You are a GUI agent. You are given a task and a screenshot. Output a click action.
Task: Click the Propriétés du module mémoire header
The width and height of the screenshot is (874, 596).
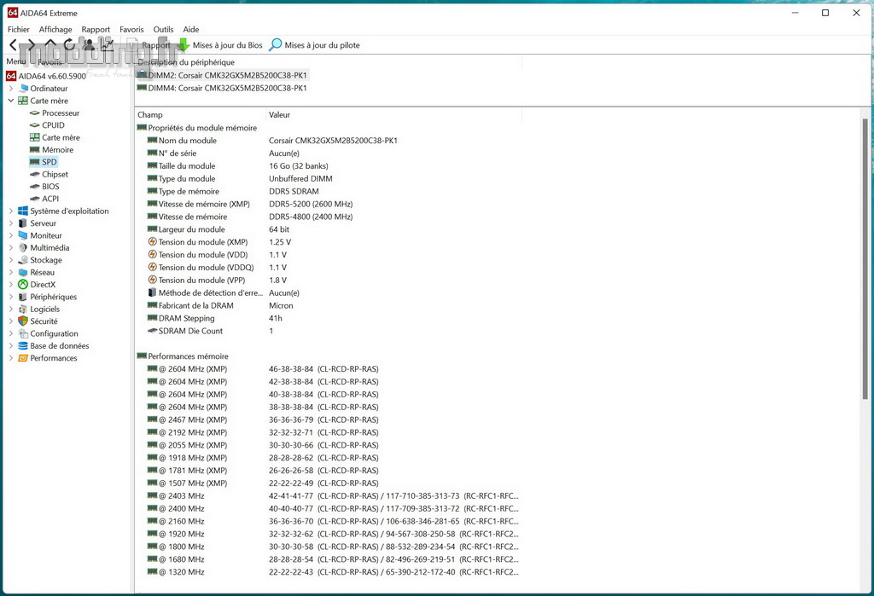pos(197,128)
